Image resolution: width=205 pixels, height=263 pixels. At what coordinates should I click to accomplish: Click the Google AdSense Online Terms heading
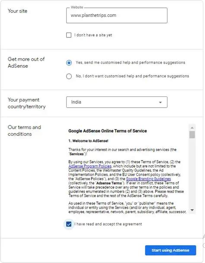tap(108, 131)
